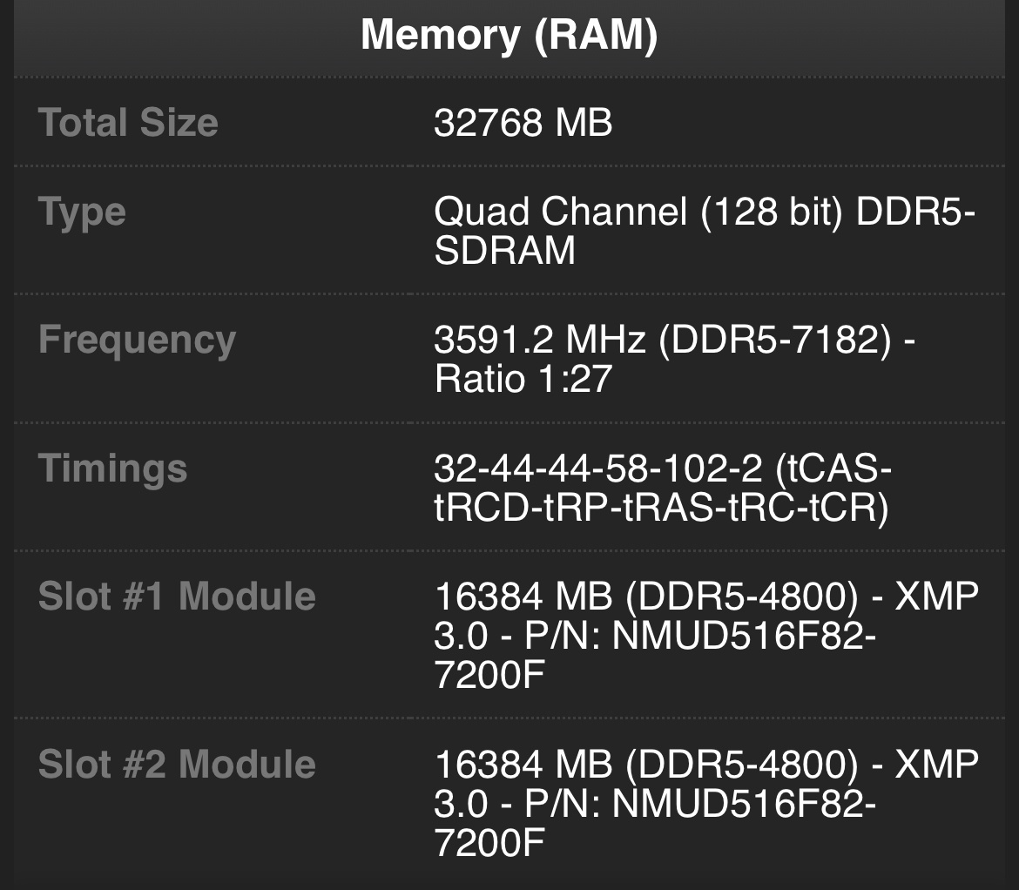Select the Timings row label

111,468
